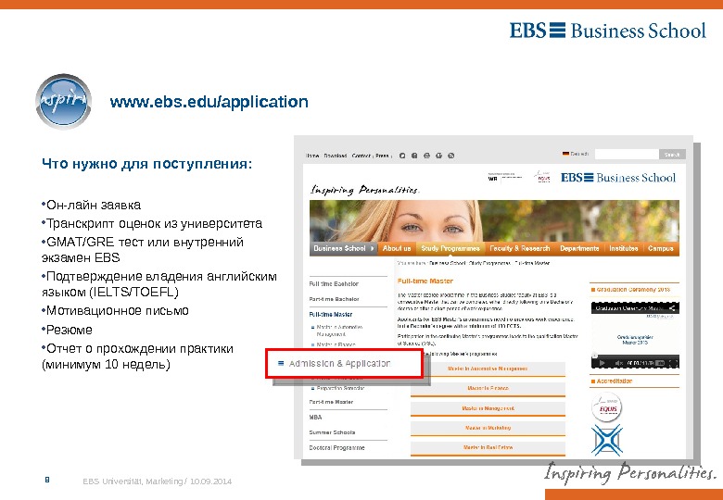723x500 pixels.
Task: Click the German flag beside Deutsch
Action: (x=565, y=154)
